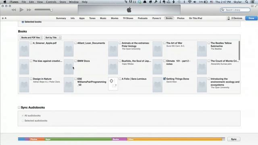The image size is (258, 145).
Task: Switch to the Photos tab
Action: [181, 18]
